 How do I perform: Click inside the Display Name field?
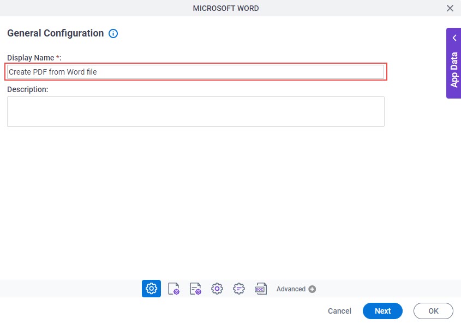[195, 72]
